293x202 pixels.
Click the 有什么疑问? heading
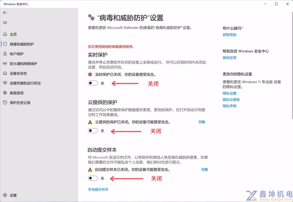[x=233, y=28]
